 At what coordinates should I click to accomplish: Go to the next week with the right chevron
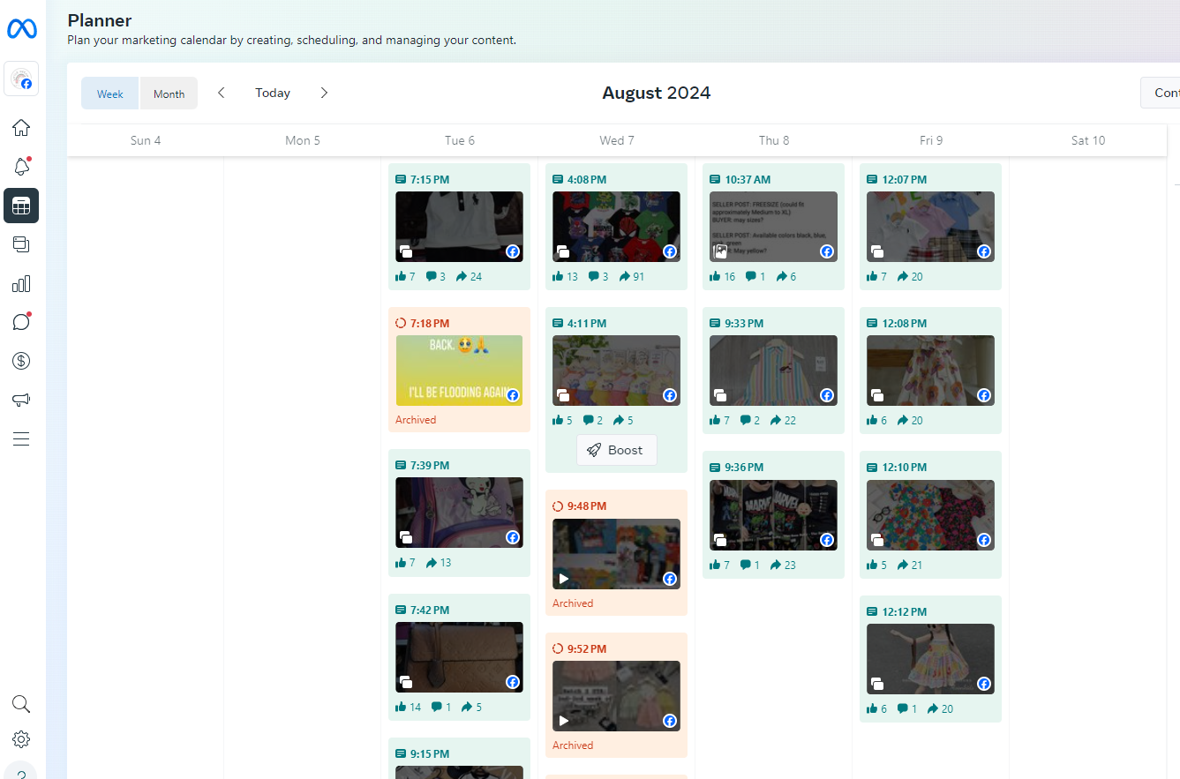324,93
